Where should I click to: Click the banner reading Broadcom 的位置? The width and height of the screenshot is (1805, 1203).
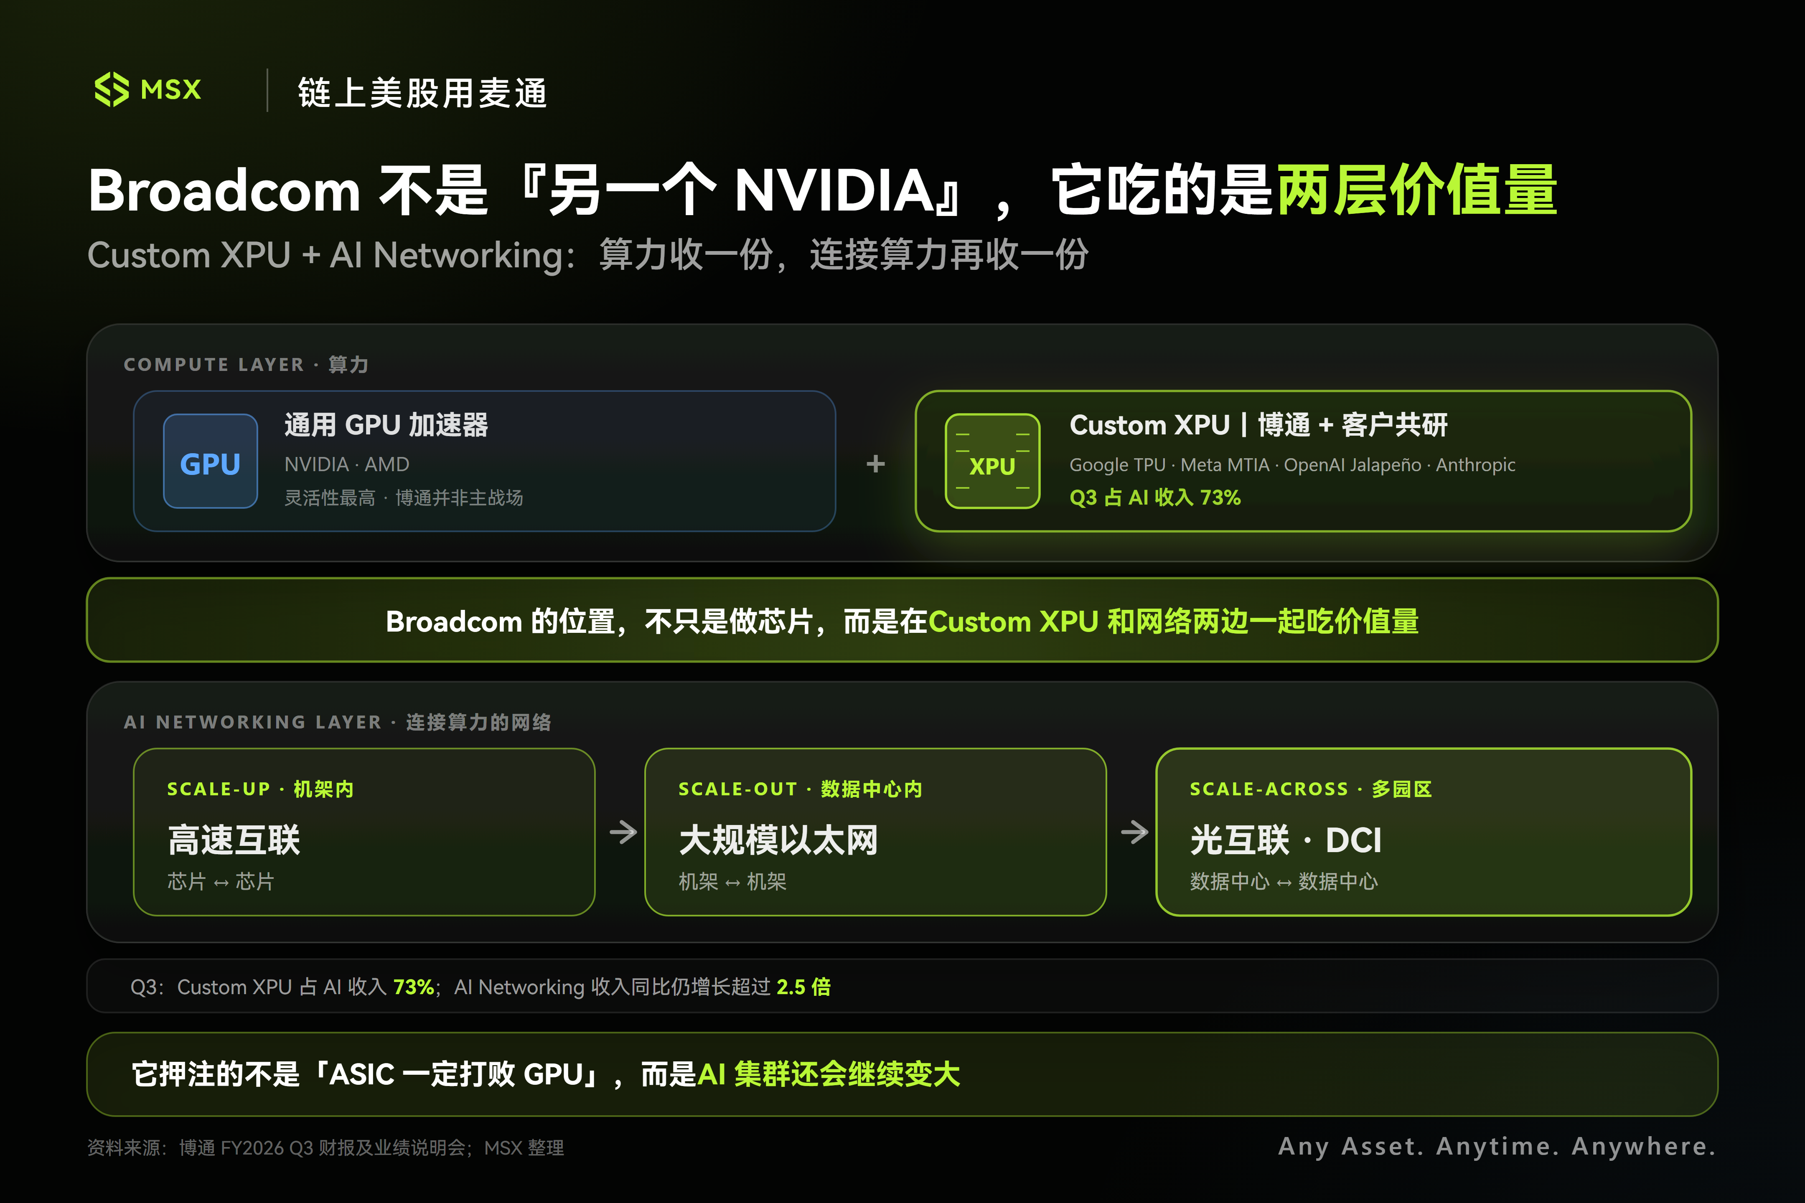click(902, 620)
